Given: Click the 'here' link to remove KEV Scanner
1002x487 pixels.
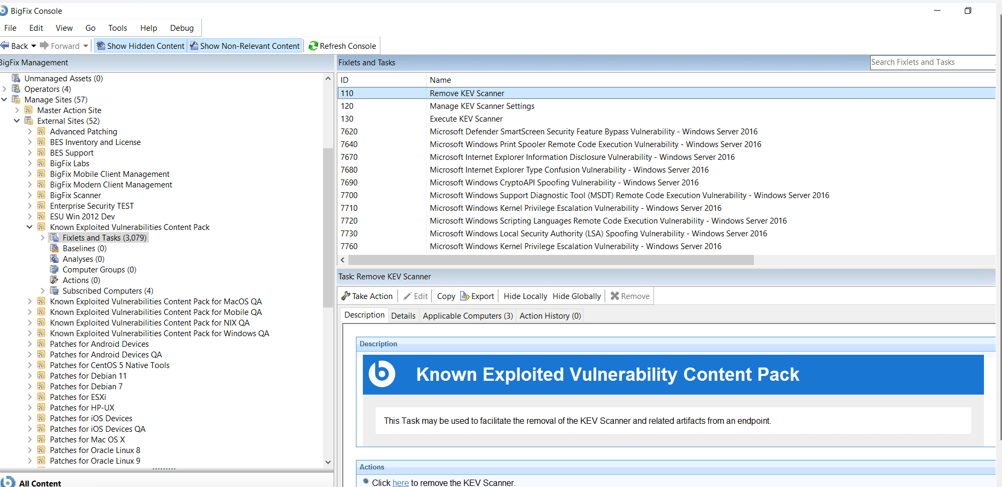Looking at the screenshot, I should (401, 483).
